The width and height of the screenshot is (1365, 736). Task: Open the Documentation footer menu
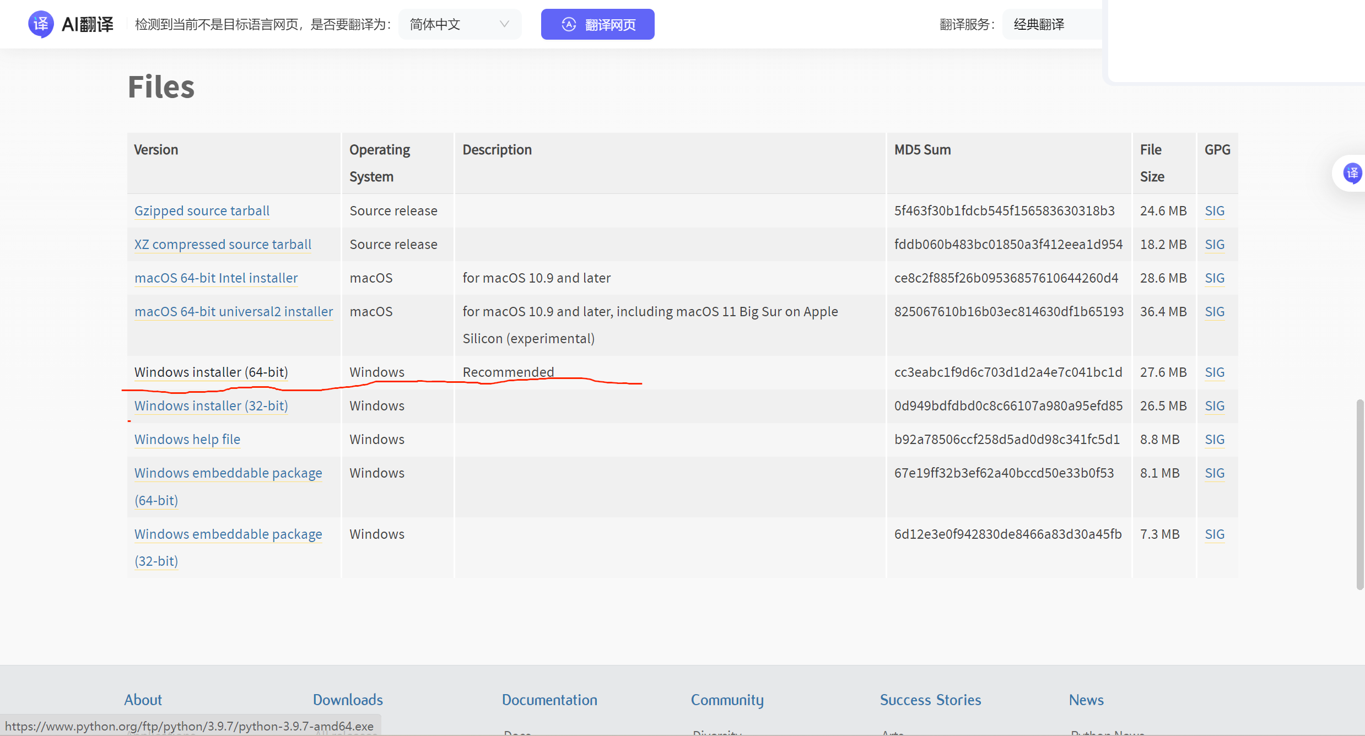[549, 700]
